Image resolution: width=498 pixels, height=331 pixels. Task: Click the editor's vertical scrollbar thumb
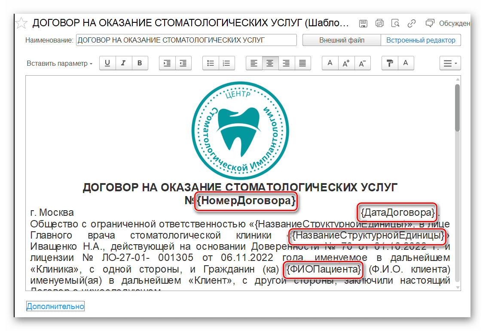click(457, 108)
